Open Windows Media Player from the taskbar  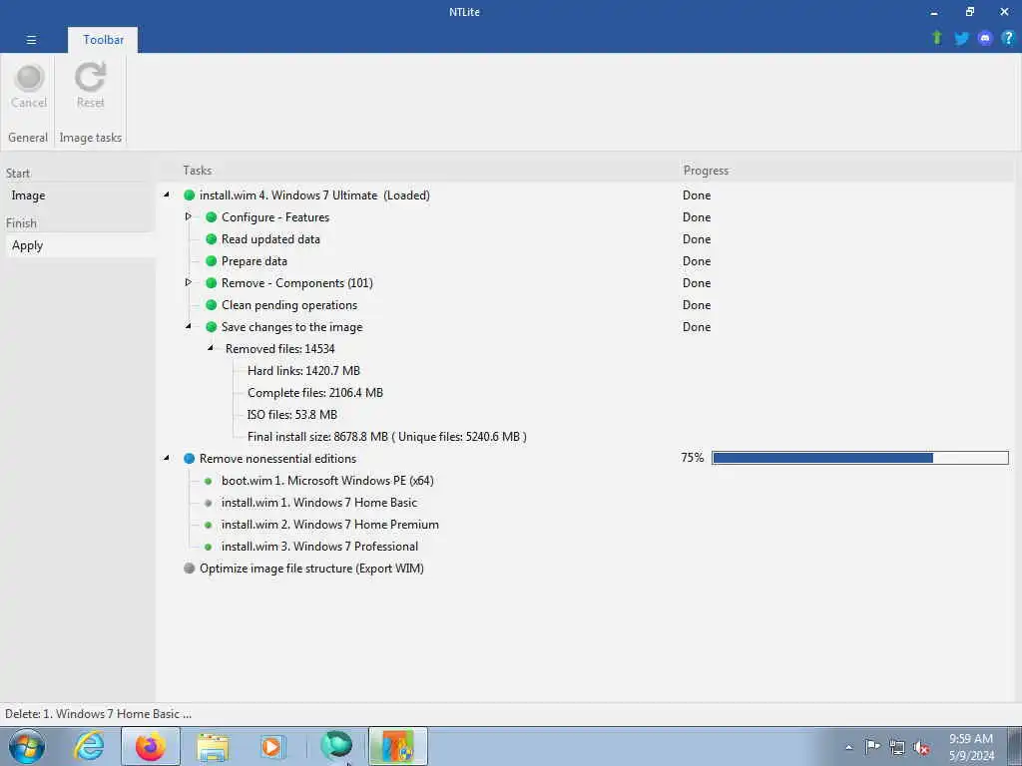[x=271, y=746]
